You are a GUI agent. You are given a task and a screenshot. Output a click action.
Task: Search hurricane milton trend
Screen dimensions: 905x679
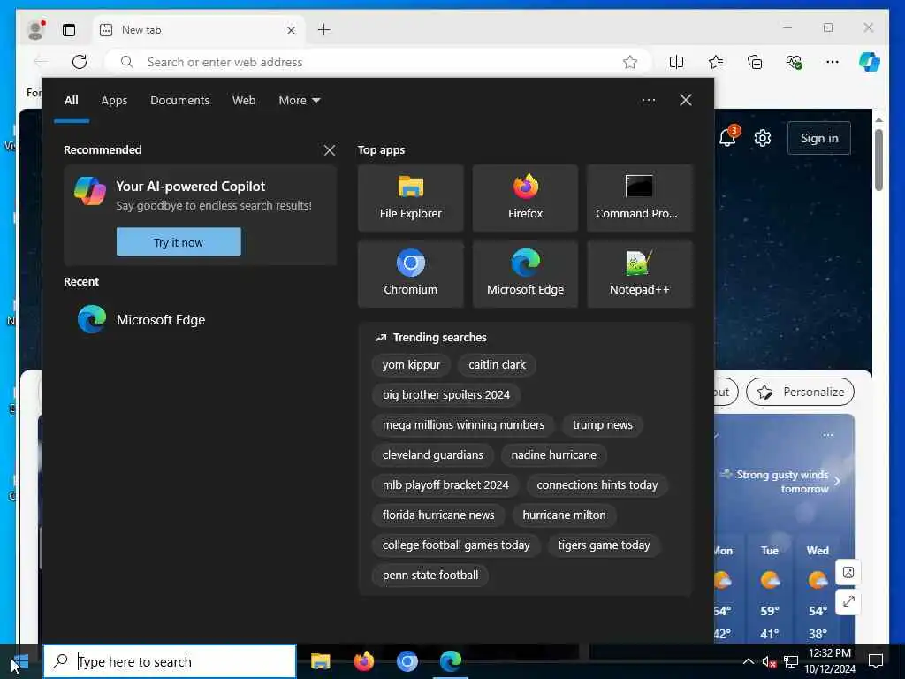565,515
